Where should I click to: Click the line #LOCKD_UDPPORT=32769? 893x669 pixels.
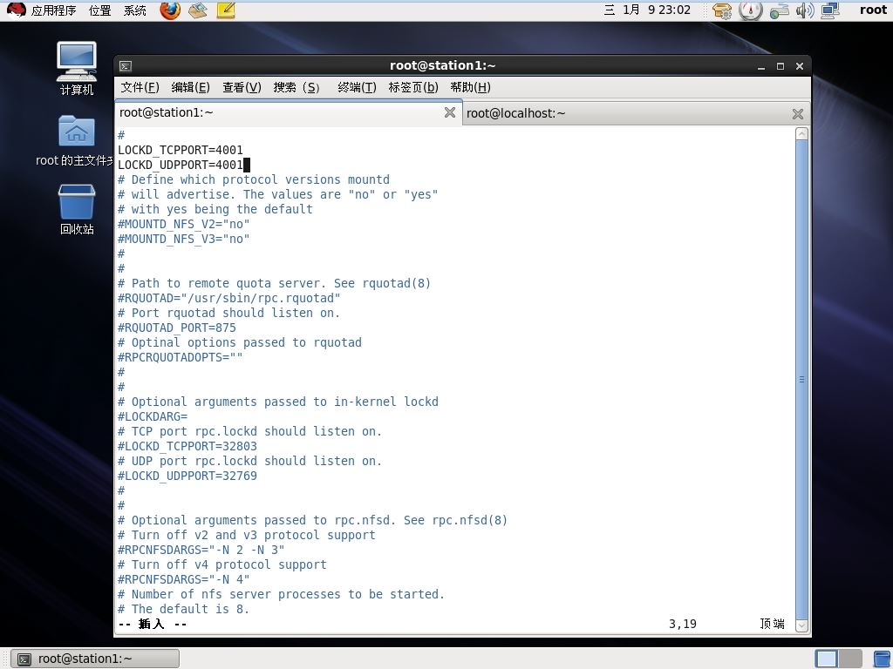[x=187, y=476]
